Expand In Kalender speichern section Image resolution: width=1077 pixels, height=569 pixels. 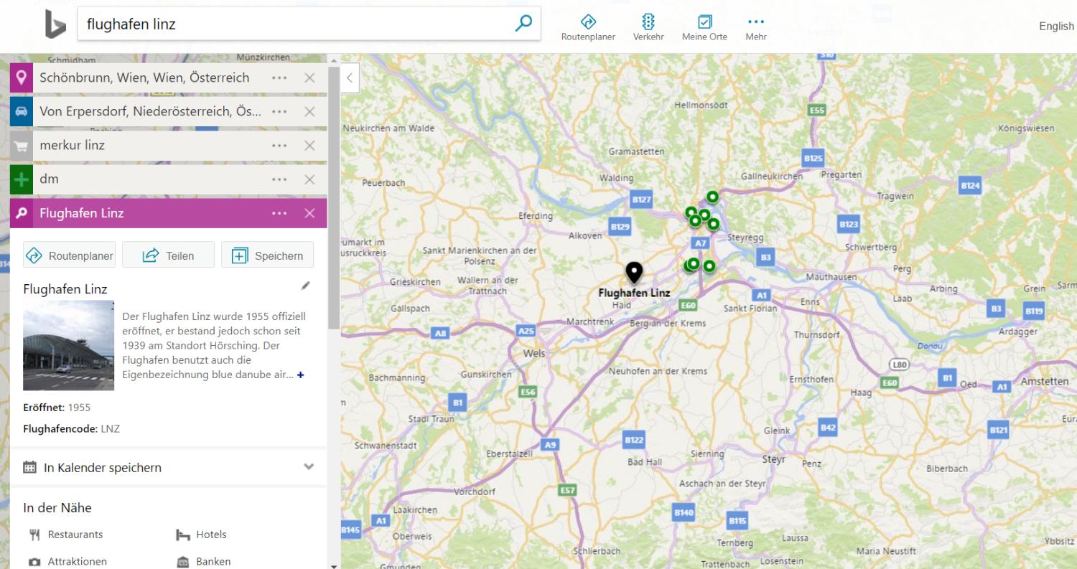click(x=309, y=467)
